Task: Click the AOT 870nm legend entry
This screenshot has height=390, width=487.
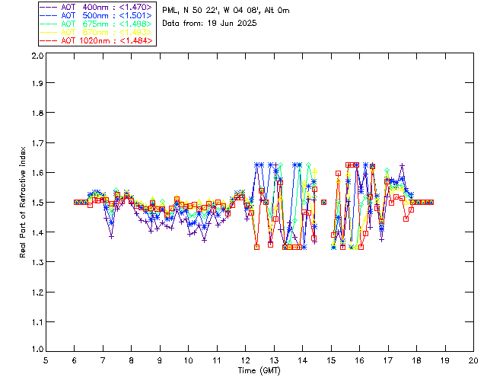Action: pos(96,32)
